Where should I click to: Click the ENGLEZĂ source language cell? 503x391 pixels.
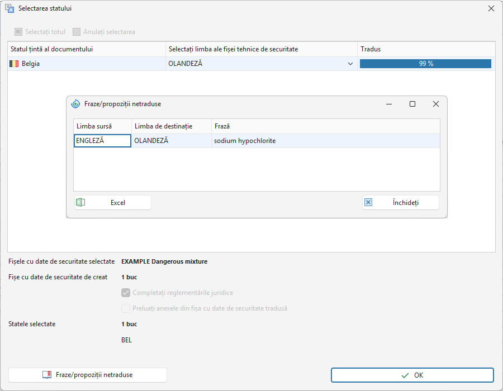coord(102,141)
